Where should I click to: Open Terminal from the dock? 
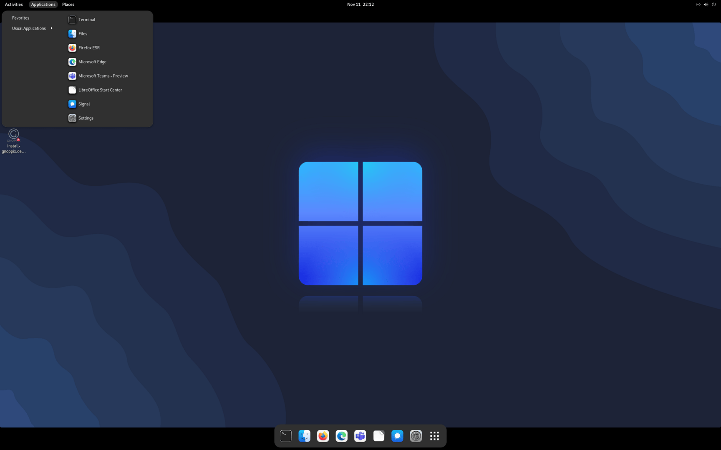[286, 436]
